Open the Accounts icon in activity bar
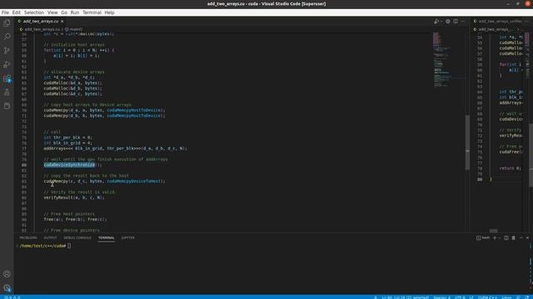The image size is (533, 299). click(7, 274)
